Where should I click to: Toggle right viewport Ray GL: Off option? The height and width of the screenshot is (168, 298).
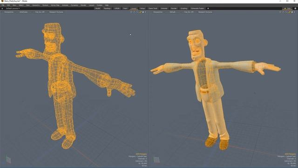[189, 12]
